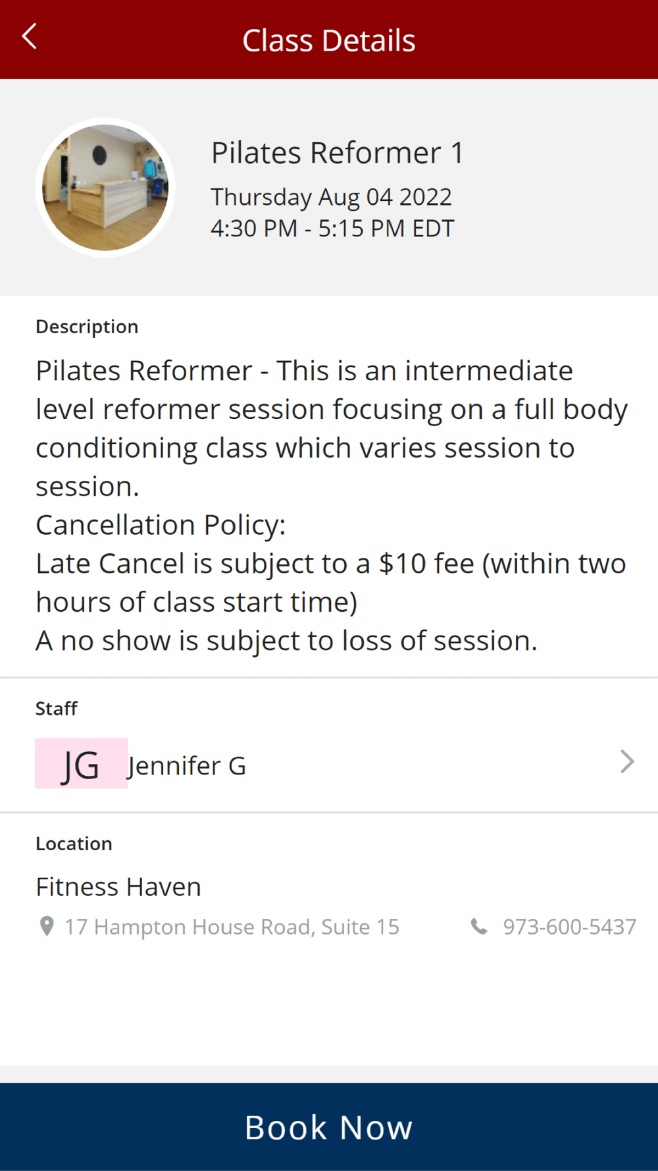
Task: Tap the 4:30 PM - 5:15 PM time
Action: coord(332,229)
